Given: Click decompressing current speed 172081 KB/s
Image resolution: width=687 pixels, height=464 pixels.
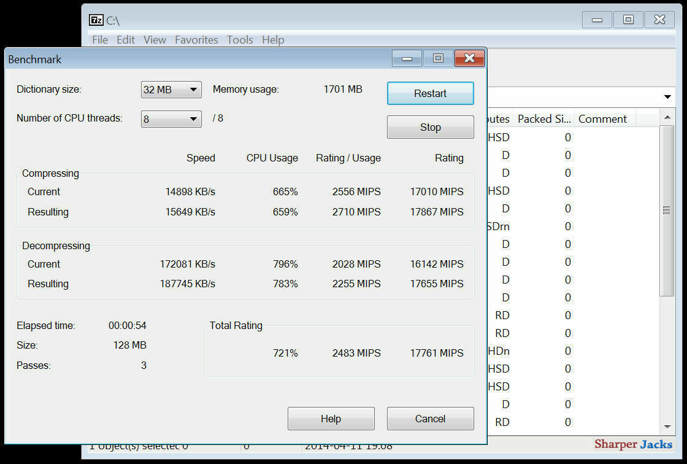Looking at the screenshot, I should pos(188,264).
